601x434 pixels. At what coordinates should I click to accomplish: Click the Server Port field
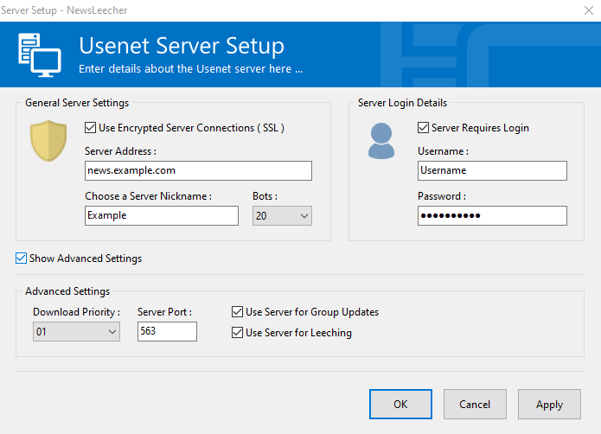tap(167, 331)
